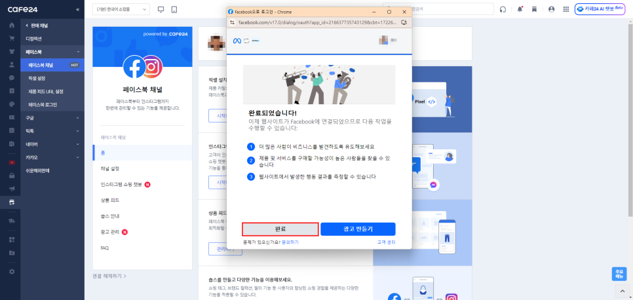Open the (기본) 한국어 쇼핑몰 dropdown
Image resolution: width=633 pixels, height=300 pixels.
point(121,9)
